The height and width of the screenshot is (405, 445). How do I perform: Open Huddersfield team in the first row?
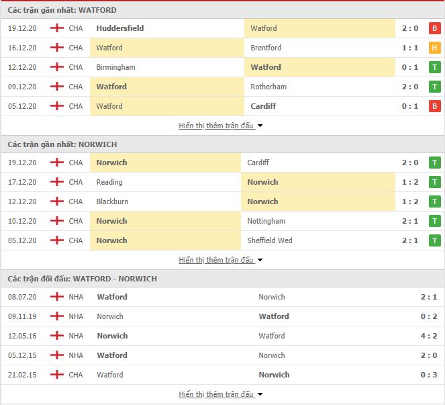click(120, 28)
